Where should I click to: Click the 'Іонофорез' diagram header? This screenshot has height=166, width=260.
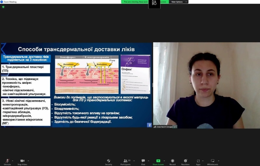(x=68, y=57)
